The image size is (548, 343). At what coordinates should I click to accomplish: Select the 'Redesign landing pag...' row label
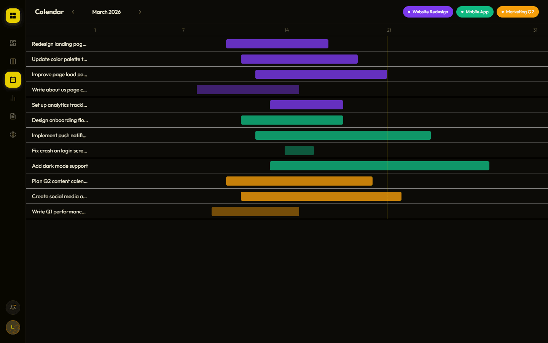[x=59, y=44]
